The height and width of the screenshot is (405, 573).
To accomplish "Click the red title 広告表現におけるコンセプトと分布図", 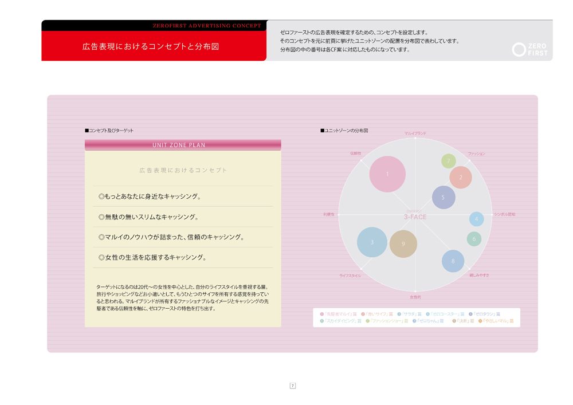I will (x=151, y=46).
